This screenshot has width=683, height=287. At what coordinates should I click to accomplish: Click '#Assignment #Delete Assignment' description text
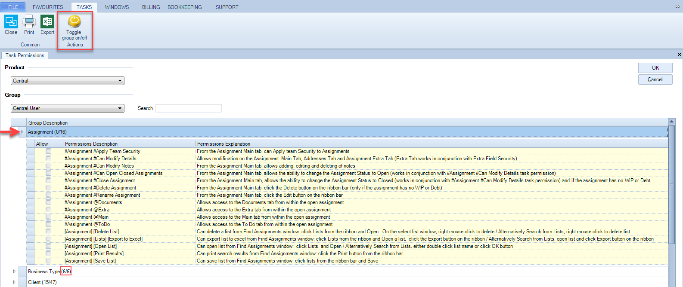[x=100, y=188]
